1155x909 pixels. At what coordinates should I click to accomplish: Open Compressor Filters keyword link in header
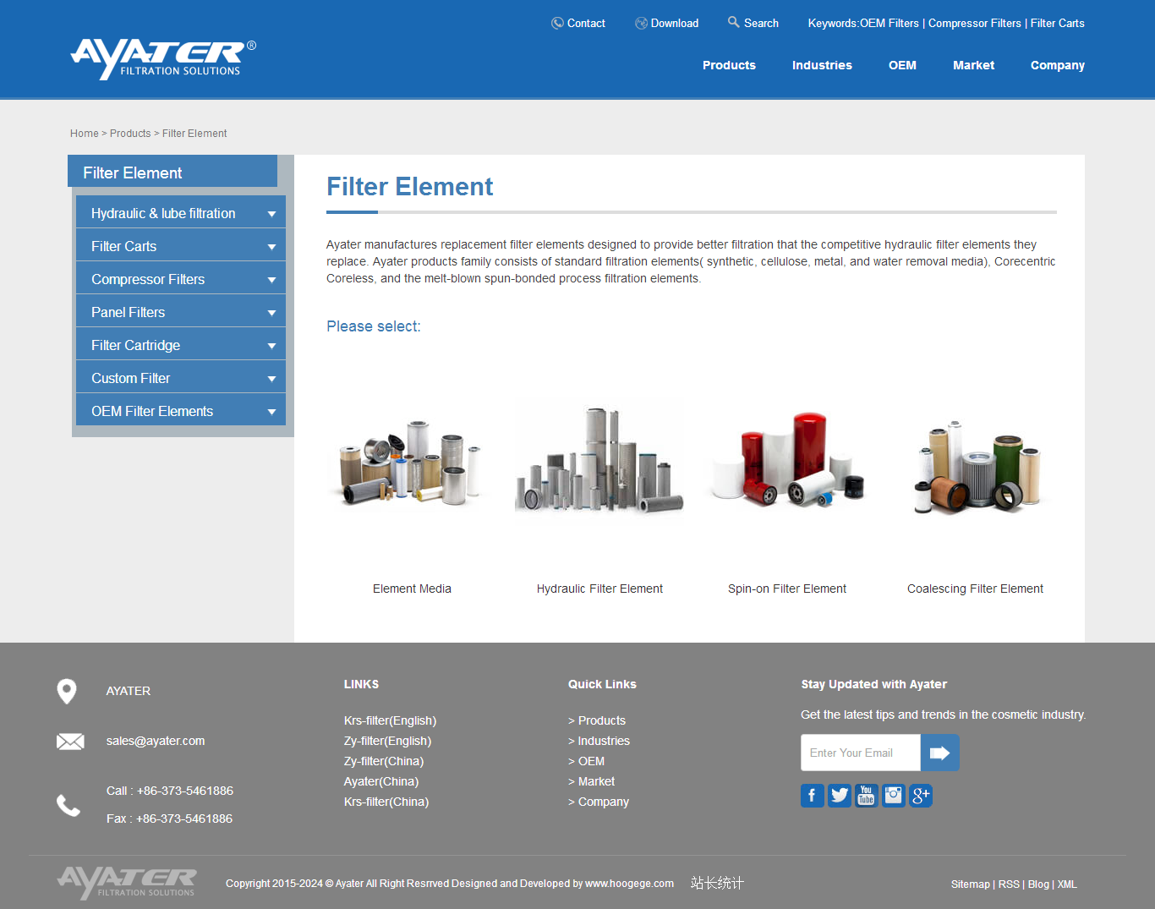(975, 23)
